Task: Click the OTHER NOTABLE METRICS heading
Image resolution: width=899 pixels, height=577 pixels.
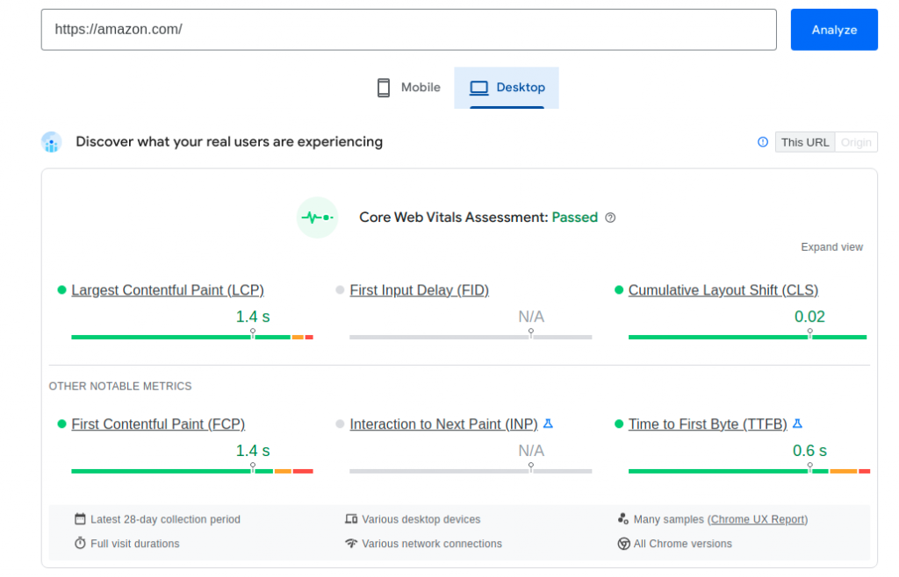Action: [120, 387]
